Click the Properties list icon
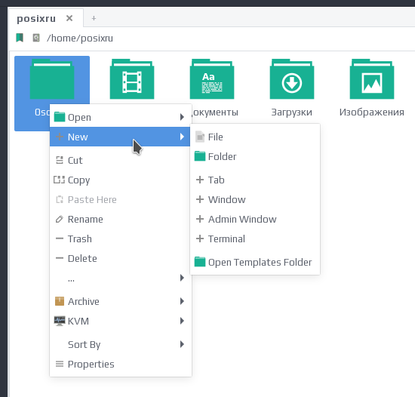Image resolution: width=415 pixels, height=397 pixels. click(x=60, y=364)
